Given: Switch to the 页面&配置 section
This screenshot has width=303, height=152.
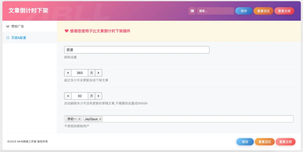Looking at the screenshot, I should pyautogui.click(x=19, y=38).
